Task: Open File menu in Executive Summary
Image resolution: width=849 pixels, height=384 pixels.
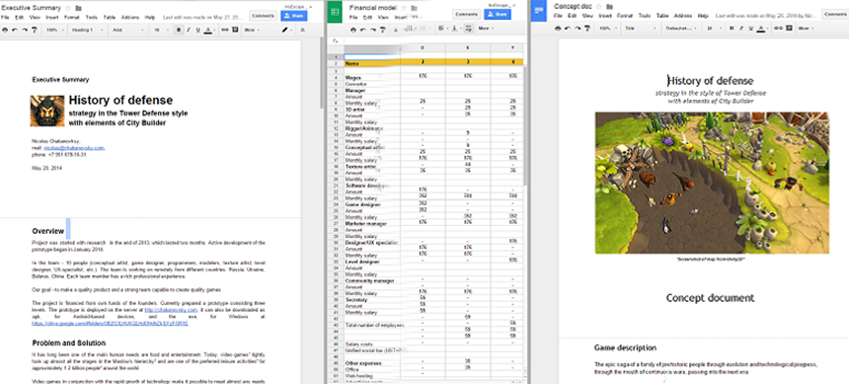Action: 5,18
